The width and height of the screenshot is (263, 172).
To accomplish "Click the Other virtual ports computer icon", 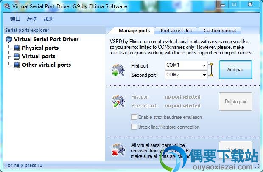I will pos(17,65).
